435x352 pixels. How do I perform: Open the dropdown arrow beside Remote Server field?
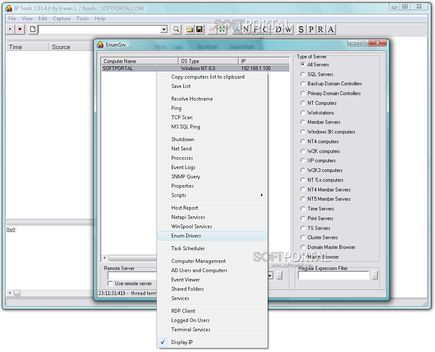270,275
